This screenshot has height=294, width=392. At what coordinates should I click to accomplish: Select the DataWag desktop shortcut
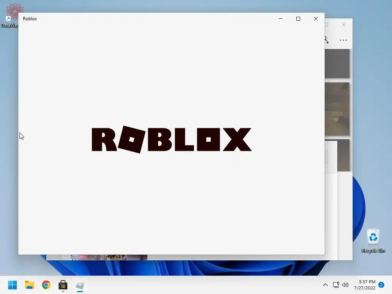pos(10,15)
